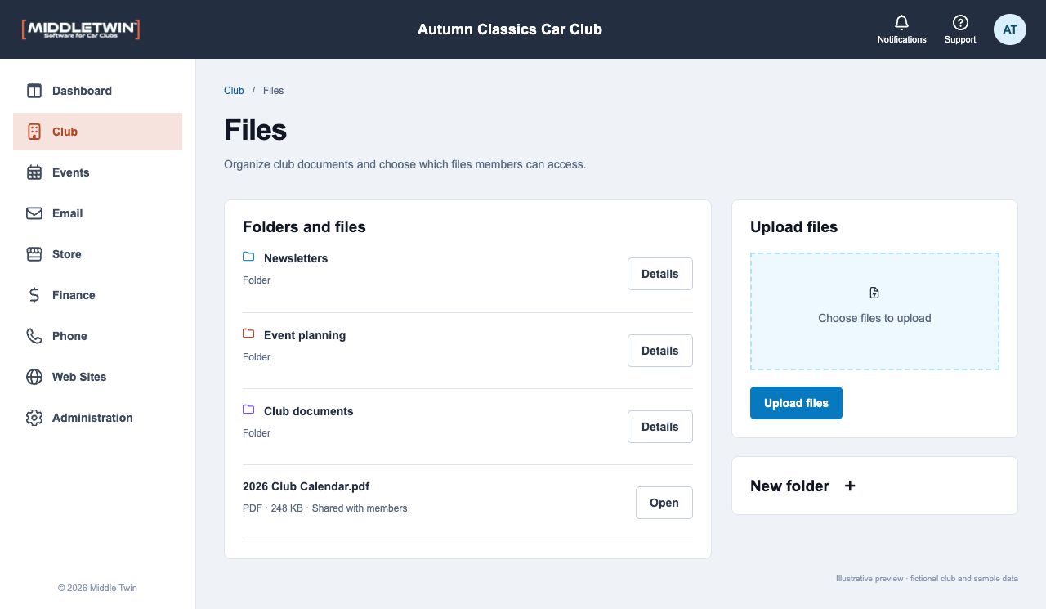1046x609 pixels.
Task: Click the blue Newsletters folder icon
Action: tap(248, 257)
